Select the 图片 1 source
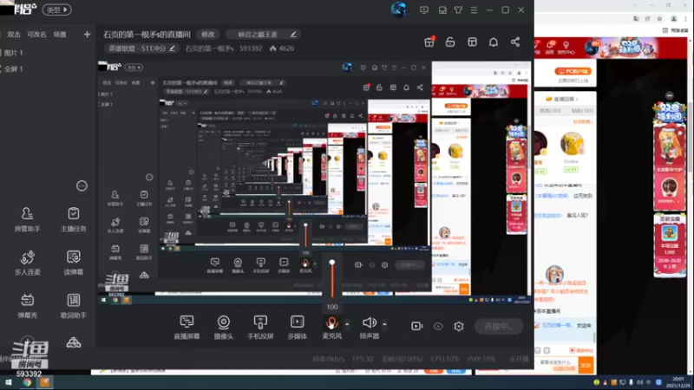Screen dimensions: 694x390 pyautogui.click(x=13, y=53)
